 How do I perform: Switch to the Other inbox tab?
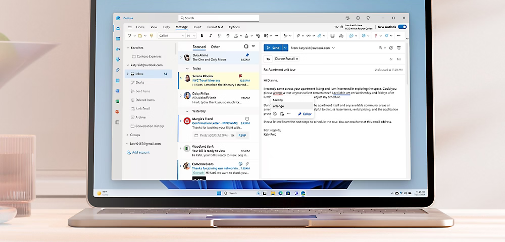coord(215,47)
